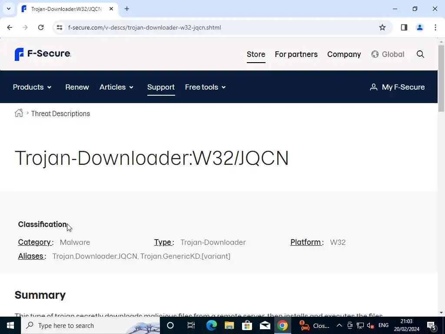The width and height of the screenshot is (445, 334).
Task: Show hidden system tray icons
Action: [339, 325]
